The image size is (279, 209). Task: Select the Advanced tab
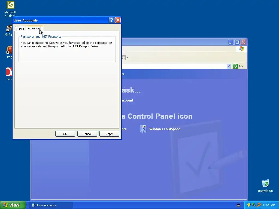click(35, 28)
